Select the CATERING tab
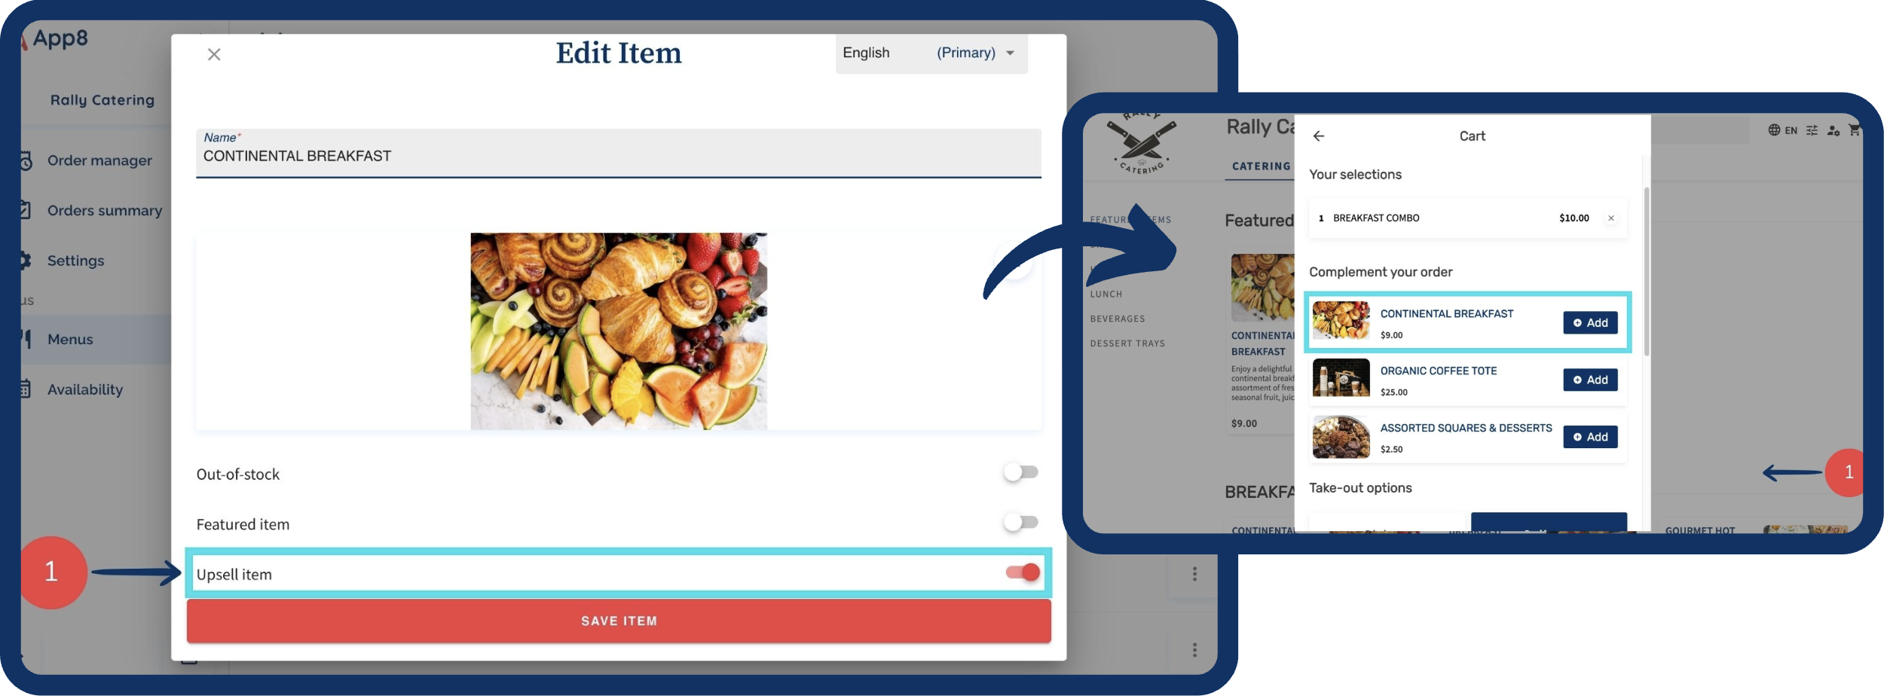Viewport: 1884px width, 696px height. pyautogui.click(x=1261, y=166)
